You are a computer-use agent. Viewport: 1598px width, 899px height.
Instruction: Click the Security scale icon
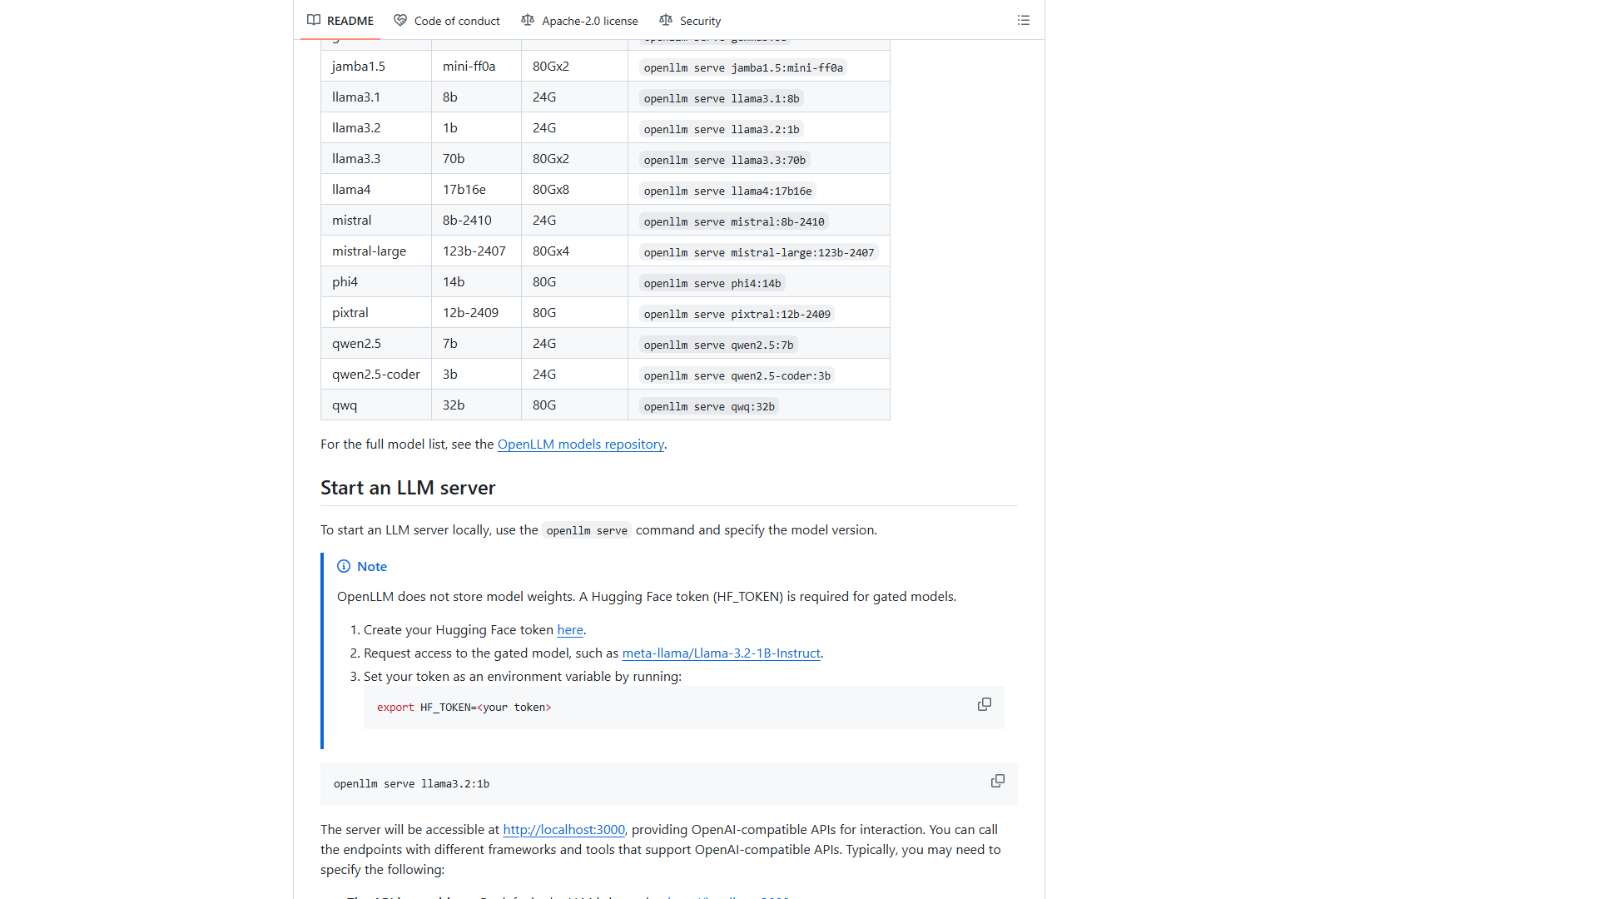(666, 20)
